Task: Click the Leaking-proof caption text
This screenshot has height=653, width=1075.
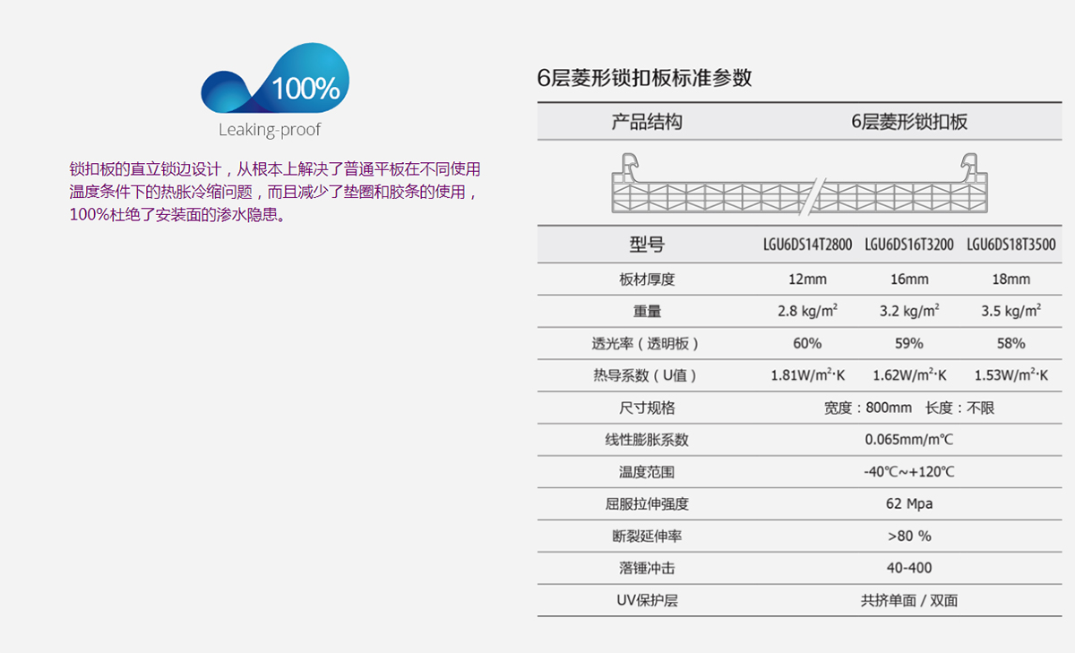Action: point(270,130)
